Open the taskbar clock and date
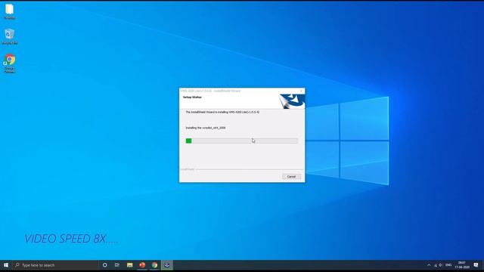This screenshot has width=484, height=272. pos(462,265)
